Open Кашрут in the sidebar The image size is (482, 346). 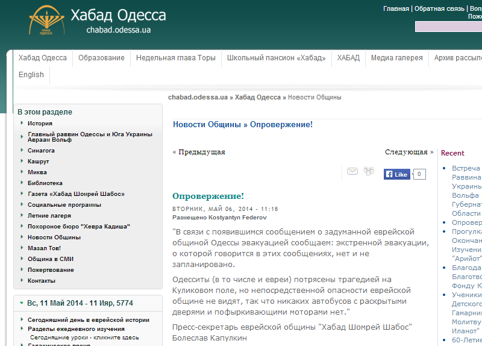coord(39,162)
